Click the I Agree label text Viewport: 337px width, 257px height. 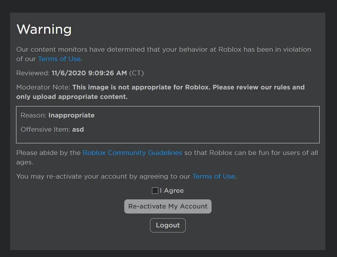pyautogui.click(x=172, y=191)
